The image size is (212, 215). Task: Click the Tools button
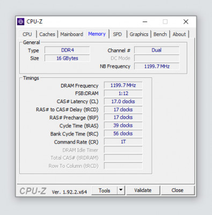(x=105, y=190)
